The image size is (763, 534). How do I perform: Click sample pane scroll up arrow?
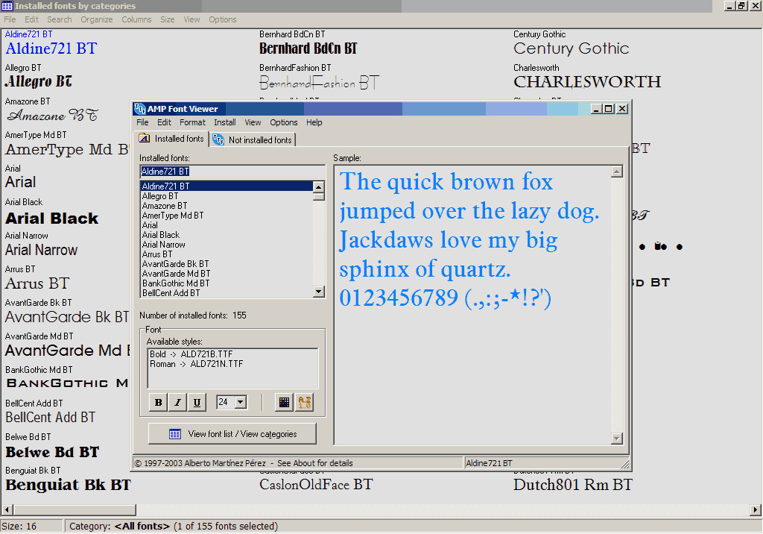pos(616,172)
